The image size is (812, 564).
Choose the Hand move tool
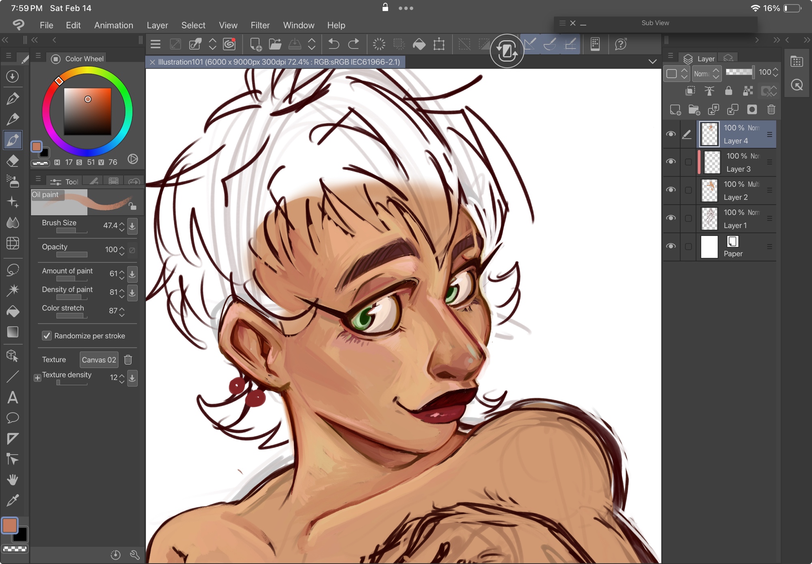(x=13, y=480)
